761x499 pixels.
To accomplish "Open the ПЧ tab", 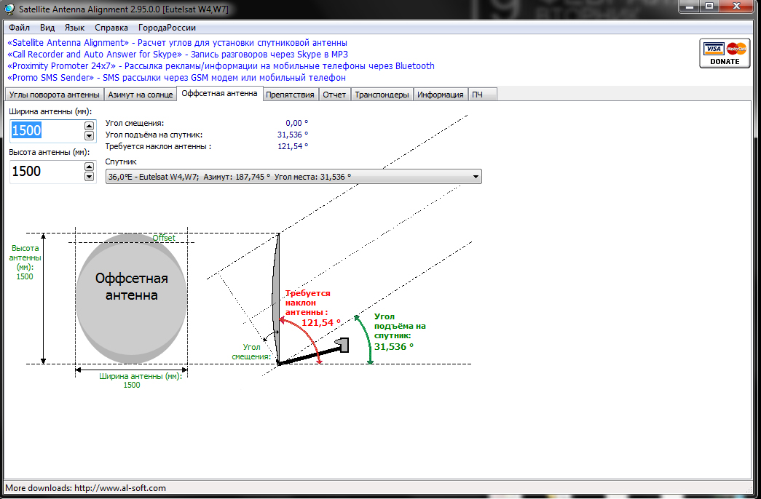I will click(x=482, y=95).
